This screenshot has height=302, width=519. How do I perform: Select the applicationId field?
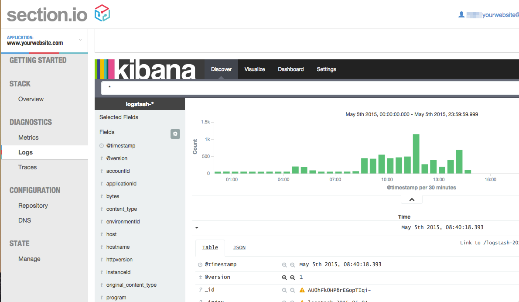[x=121, y=183]
